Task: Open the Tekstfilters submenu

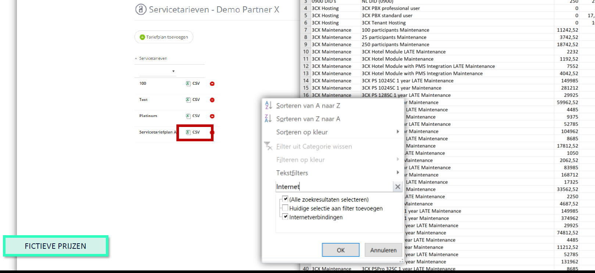Action: click(292, 173)
